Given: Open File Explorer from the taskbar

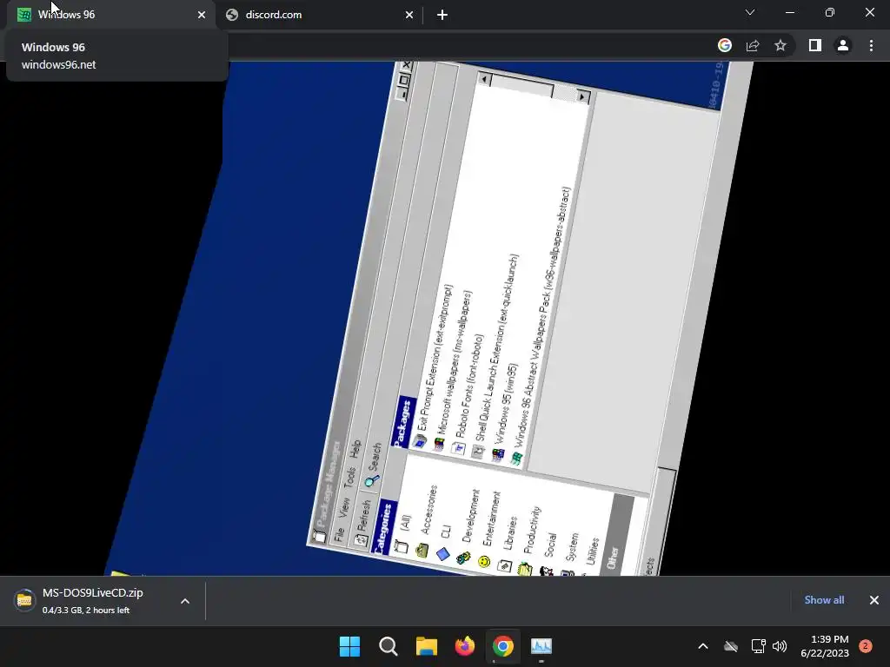Looking at the screenshot, I should click(x=426, y=646).
